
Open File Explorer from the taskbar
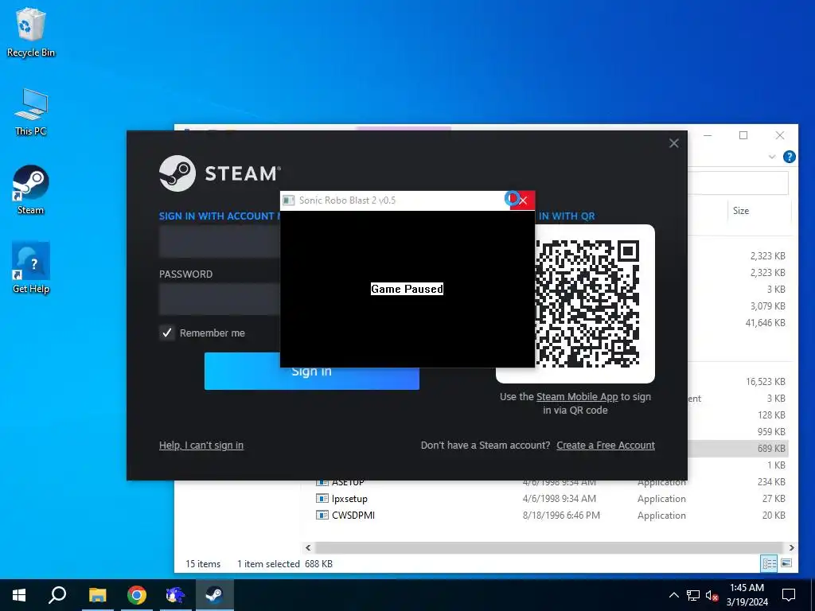pos(97,595)
